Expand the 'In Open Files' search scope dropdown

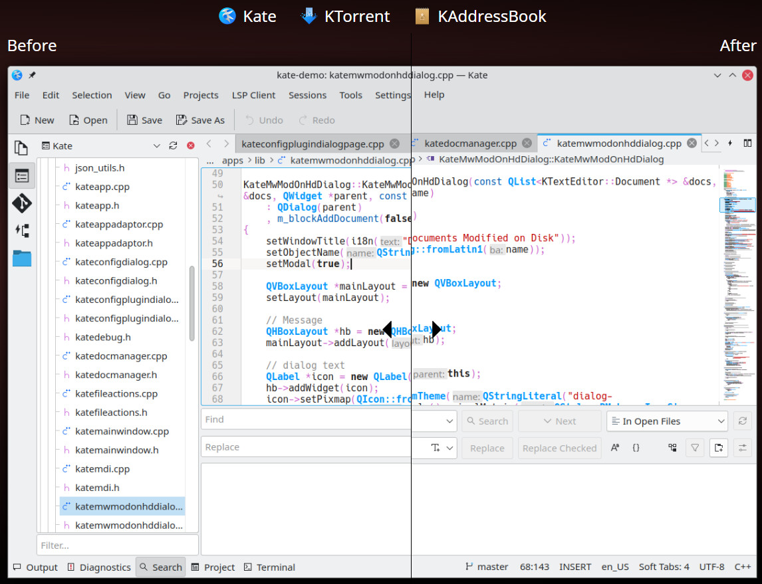(721, 421)
